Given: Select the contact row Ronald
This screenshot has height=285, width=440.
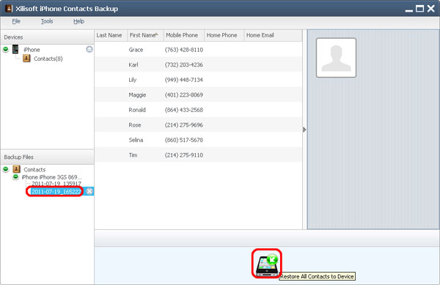Looking at the screenshot, I should 199,110.
